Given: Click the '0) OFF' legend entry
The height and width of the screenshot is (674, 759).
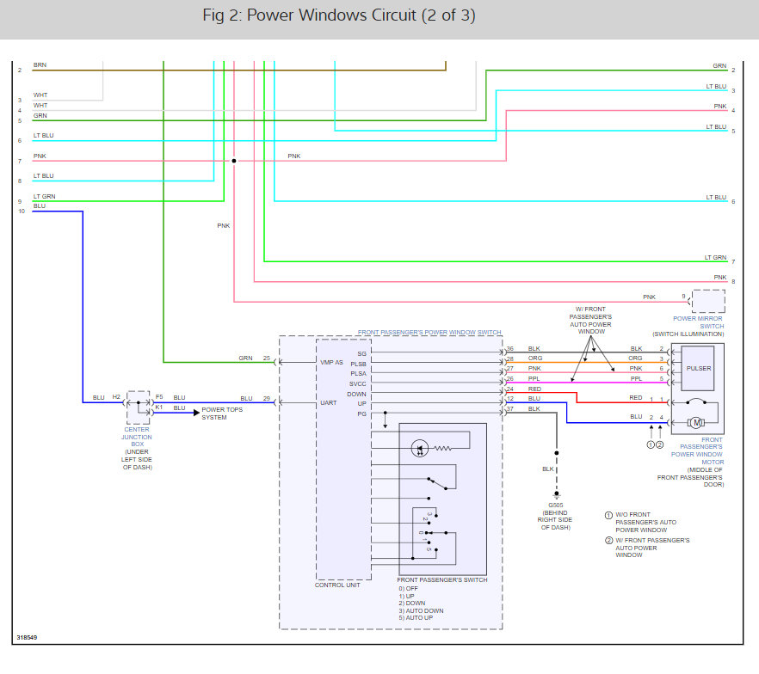Looking at the screenshot, I should coord(408,588).
